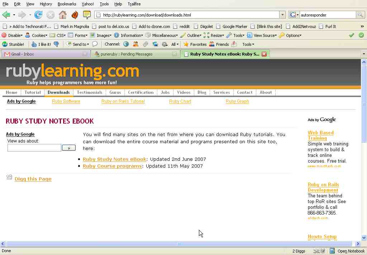Go to the browser home page
This screenshot has height=255, width=367.
(62, 15)
